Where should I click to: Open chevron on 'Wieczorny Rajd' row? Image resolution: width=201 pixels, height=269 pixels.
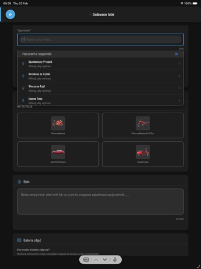click(x=179, y=88)
